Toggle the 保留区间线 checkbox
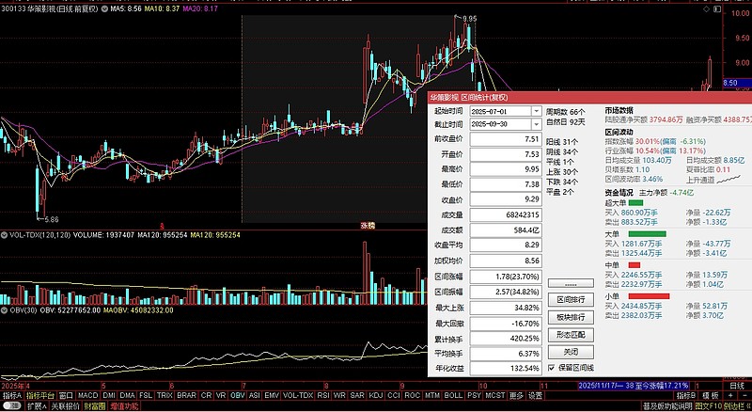This screenshot has width=752, height=412. (x=551, y=368)
